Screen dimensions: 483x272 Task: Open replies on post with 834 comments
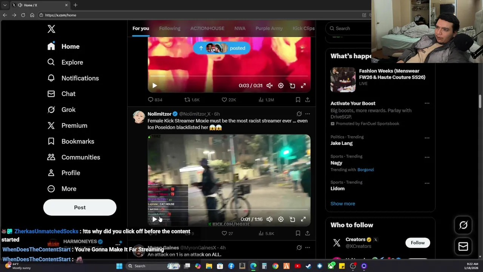pyautogui.click(x=155, y=100)
